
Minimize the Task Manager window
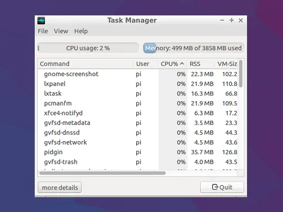point(222,20)
